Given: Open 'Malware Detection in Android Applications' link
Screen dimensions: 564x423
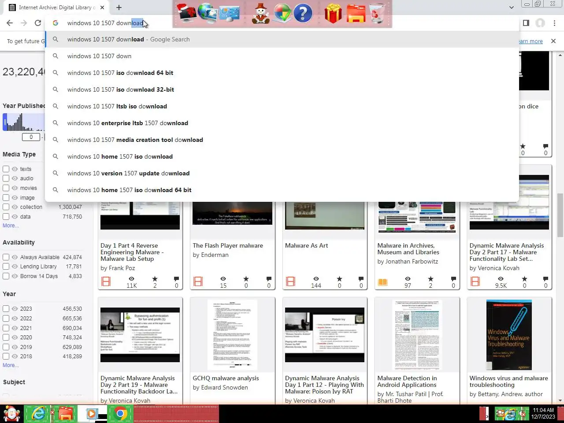Looking at the screenshot, I should pos(407,382).
